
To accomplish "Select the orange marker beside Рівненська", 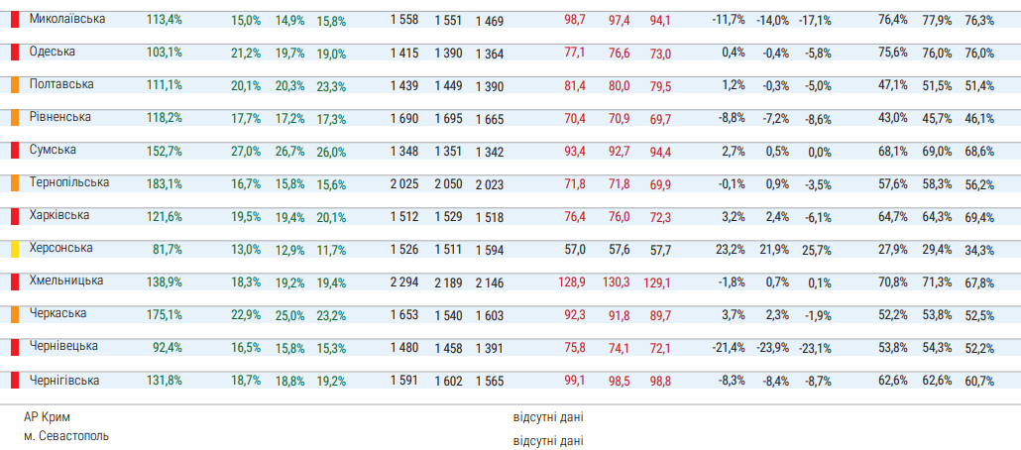I will tap(15, 118).
